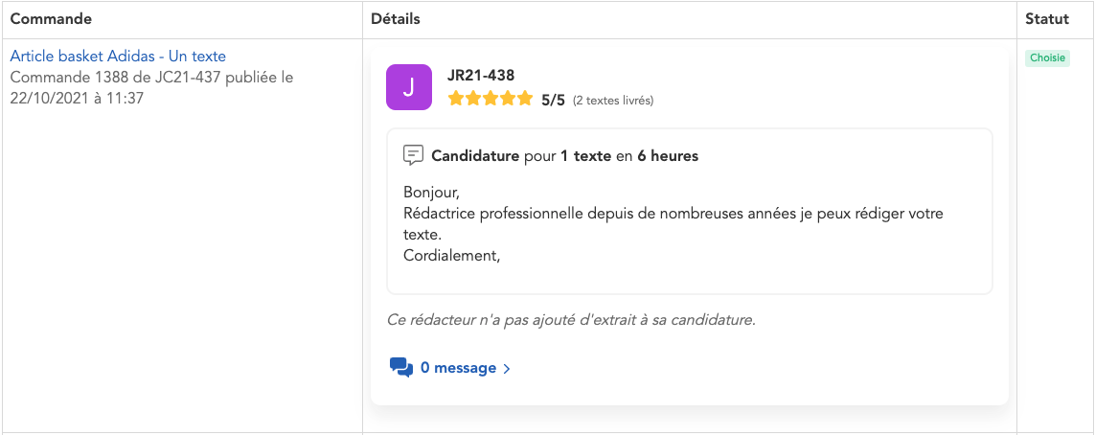Click the Statut column header
Viewport: 1095px width, 435px height.
point(1047,19)
